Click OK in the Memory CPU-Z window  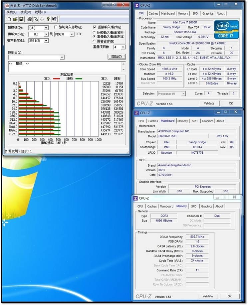tap(229, 296)
